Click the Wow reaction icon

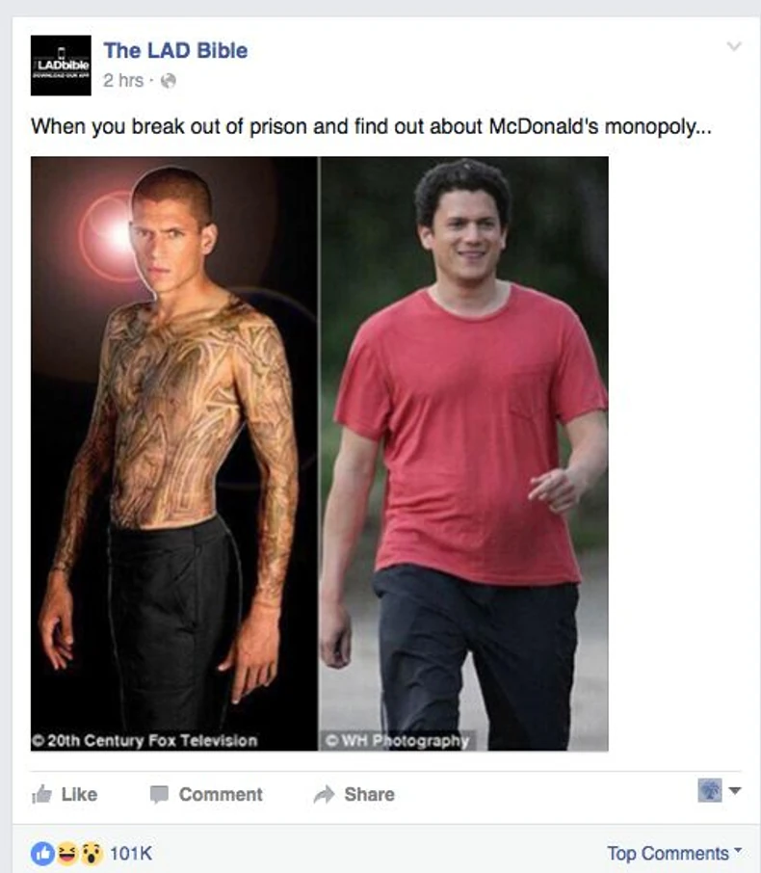(92, 853)
